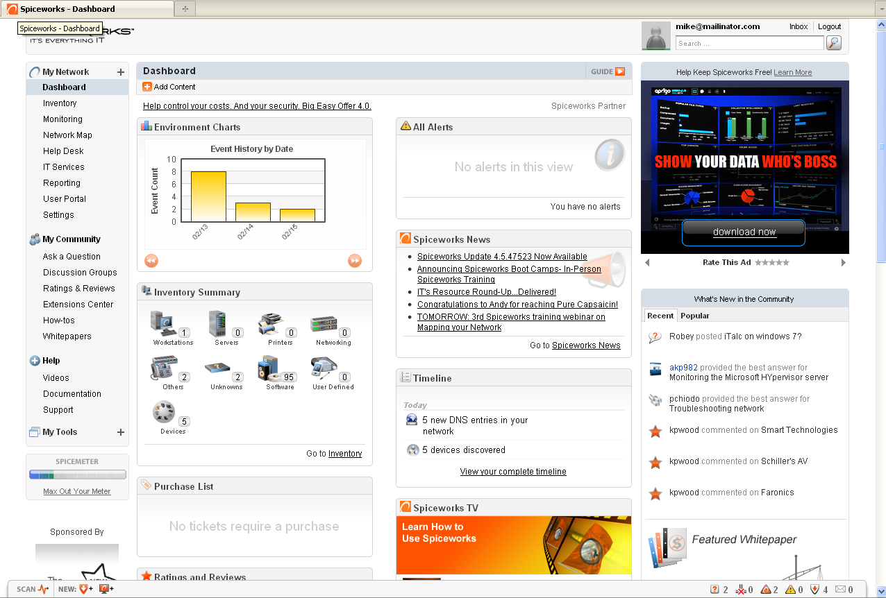Open the Unknowns inventory icon
Viewport: 886px width, 598px height.
click(x=218, y=368)
